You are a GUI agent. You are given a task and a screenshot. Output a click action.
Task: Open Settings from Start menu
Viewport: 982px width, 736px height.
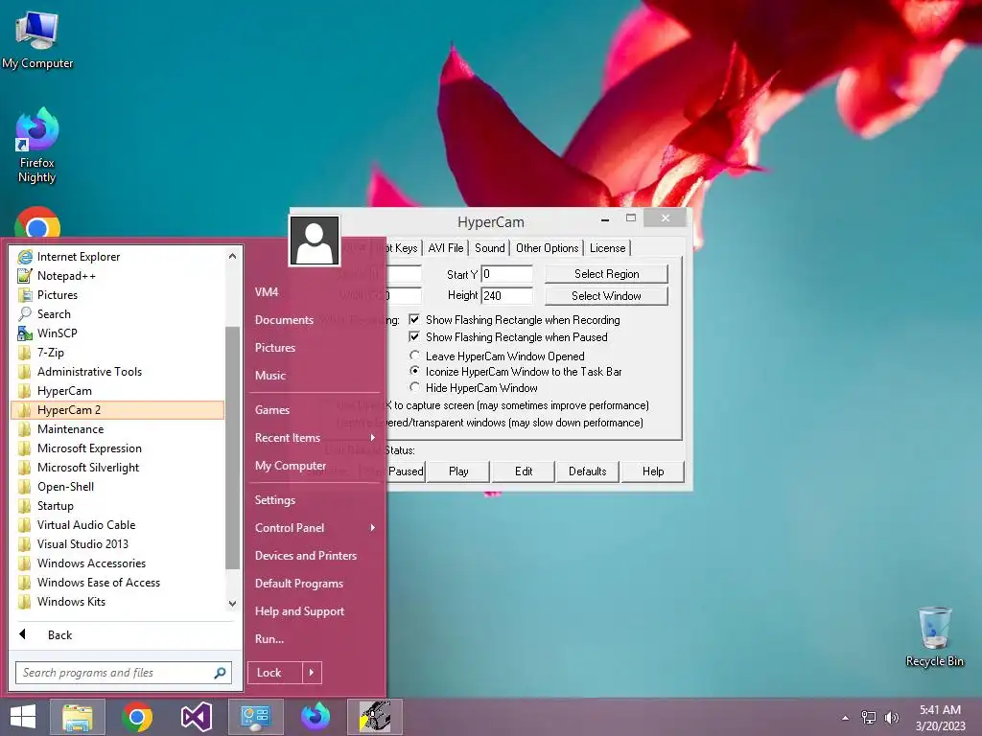pyautogui.click(x=314, y=500)
